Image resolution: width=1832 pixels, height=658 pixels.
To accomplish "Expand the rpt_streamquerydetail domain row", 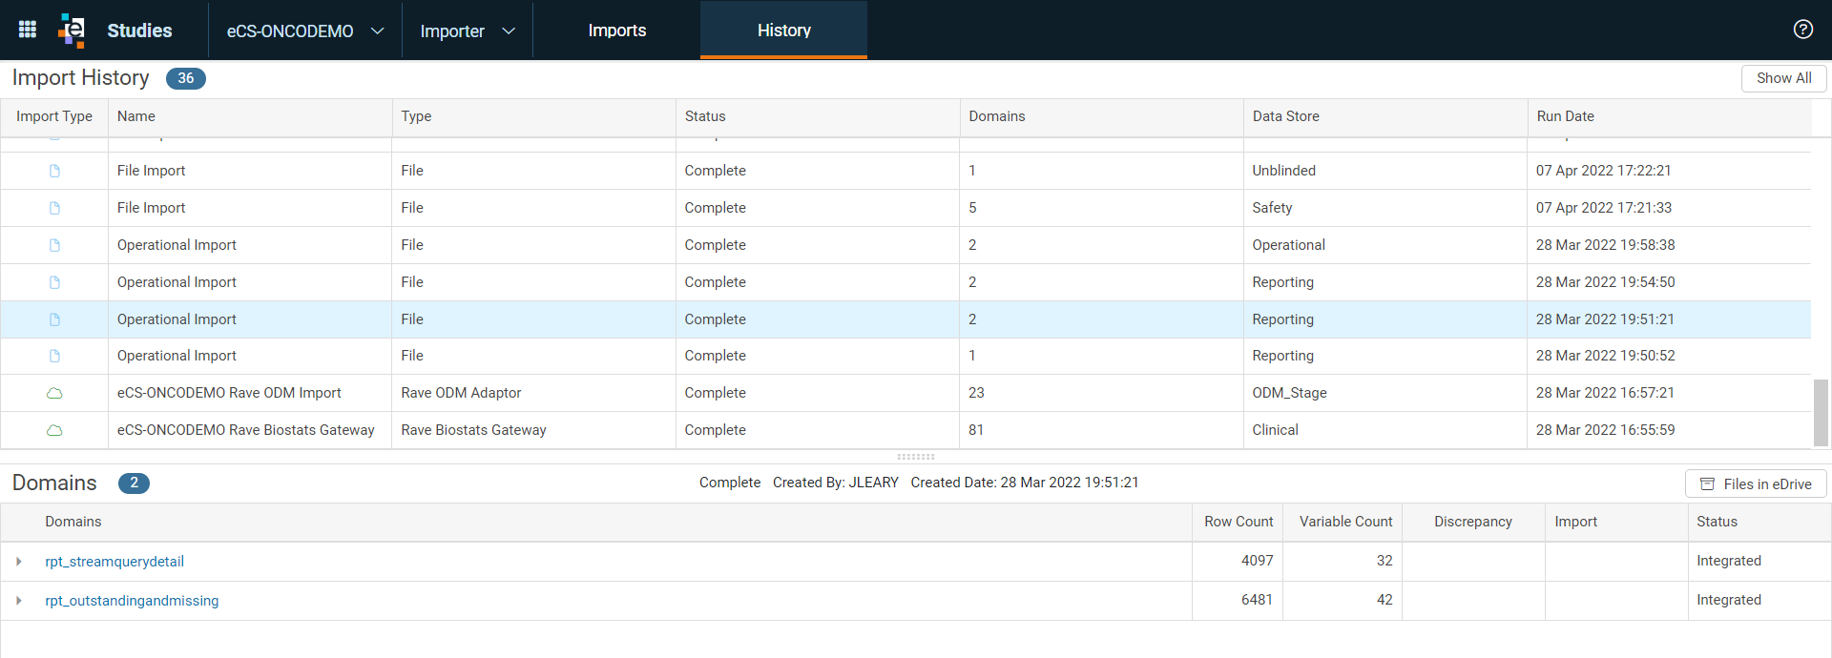I will 19,562.
